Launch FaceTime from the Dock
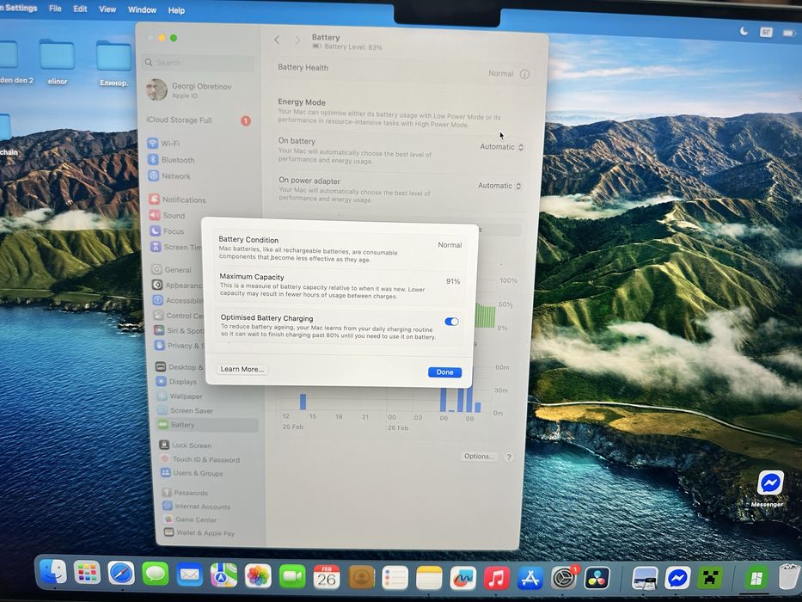 coord(292,576)
